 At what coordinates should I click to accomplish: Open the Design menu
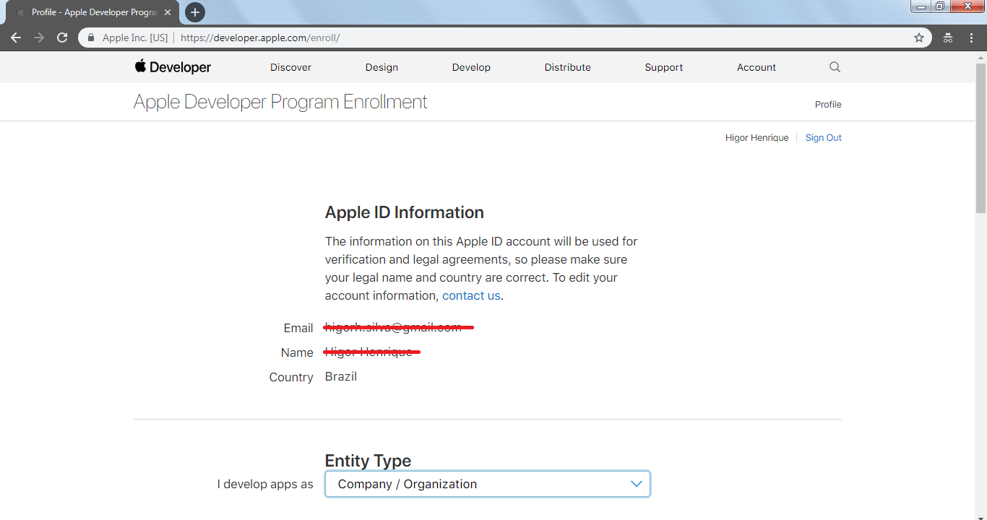pos(382,67)
